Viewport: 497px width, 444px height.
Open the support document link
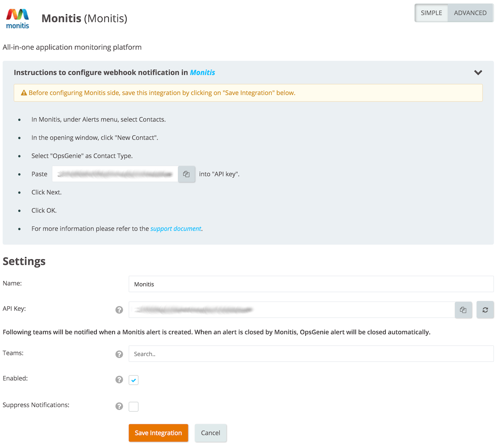coord(176,229)
